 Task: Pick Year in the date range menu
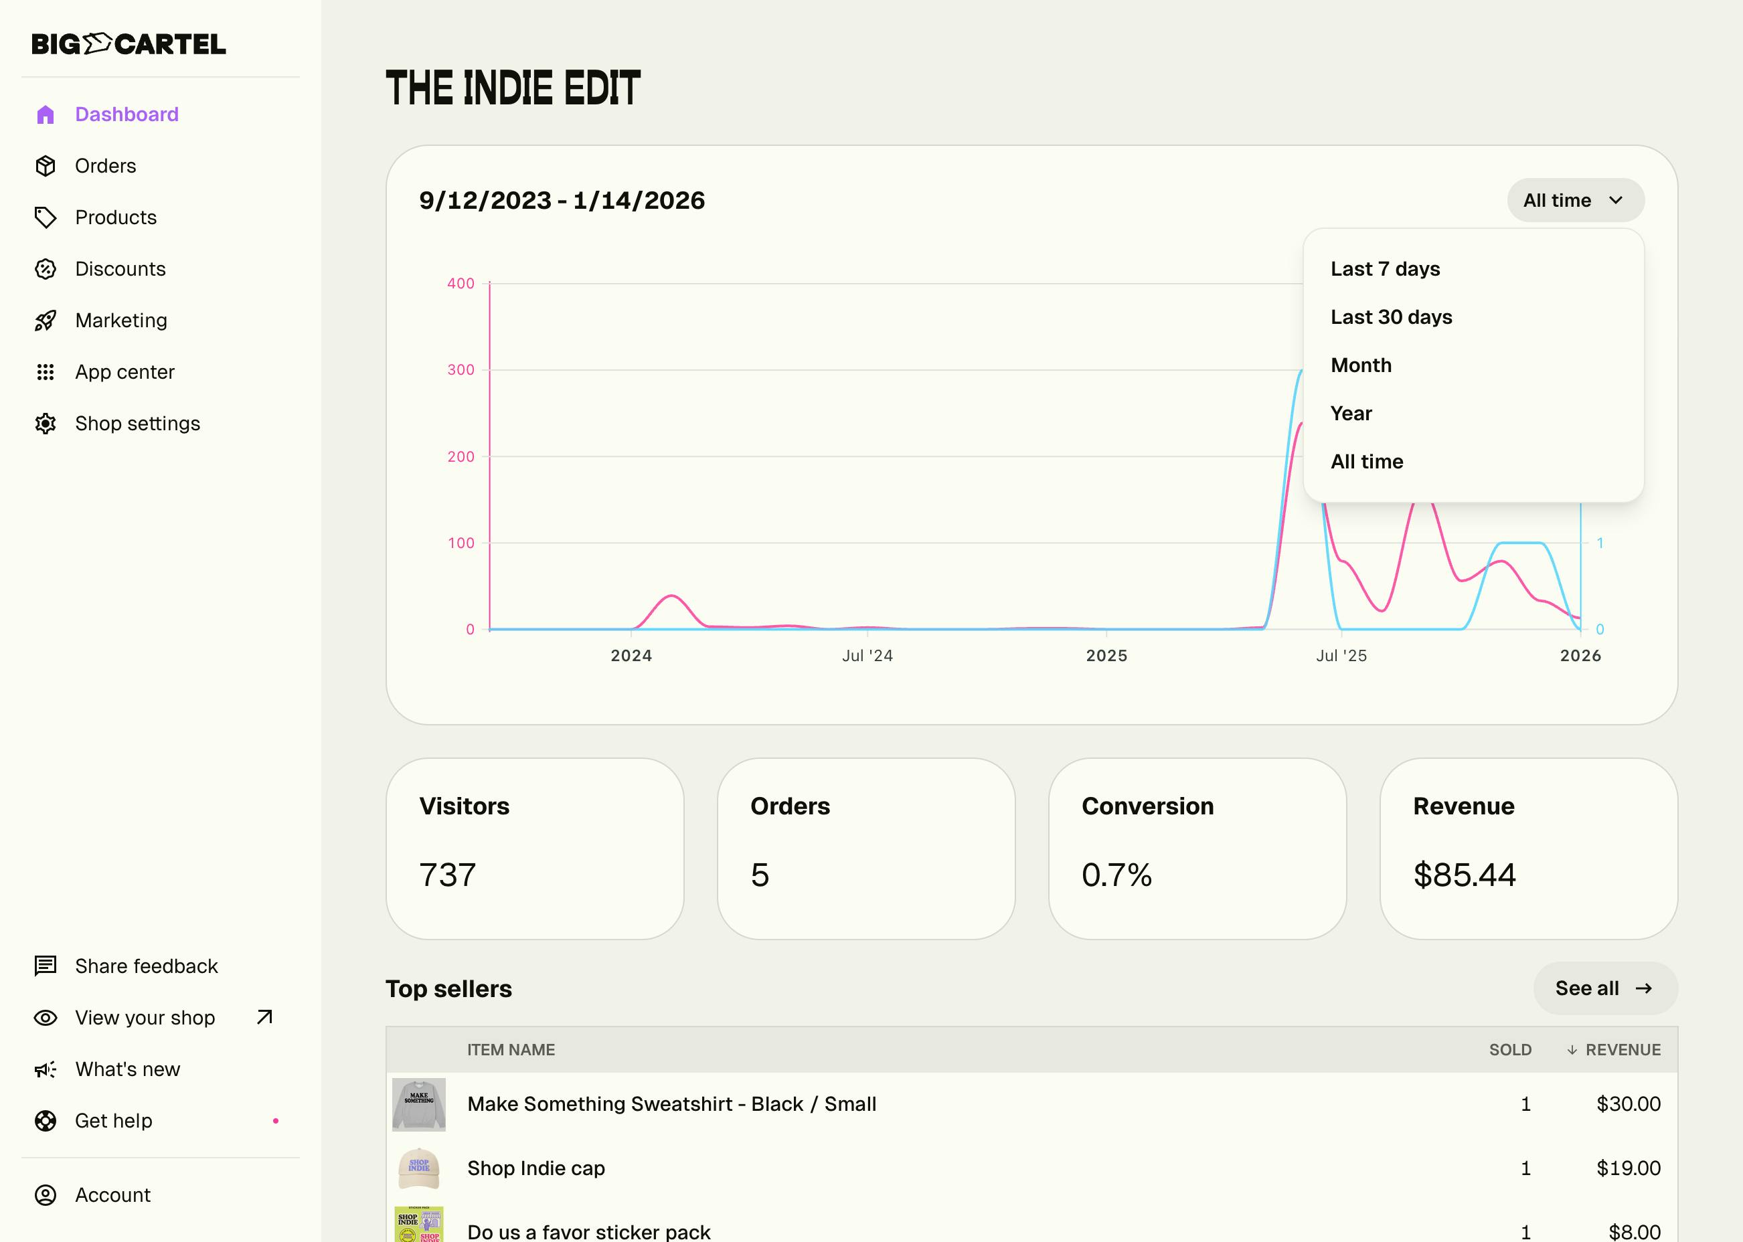pyautogui.click(x=1351, y=414)
